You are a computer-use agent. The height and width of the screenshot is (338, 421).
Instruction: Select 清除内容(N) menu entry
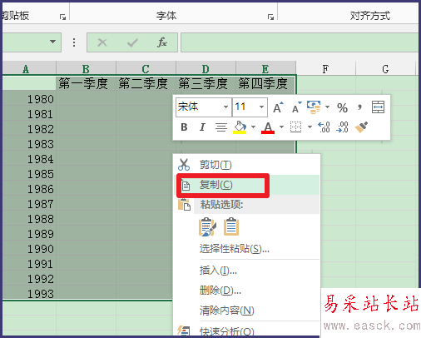(246, 311)
